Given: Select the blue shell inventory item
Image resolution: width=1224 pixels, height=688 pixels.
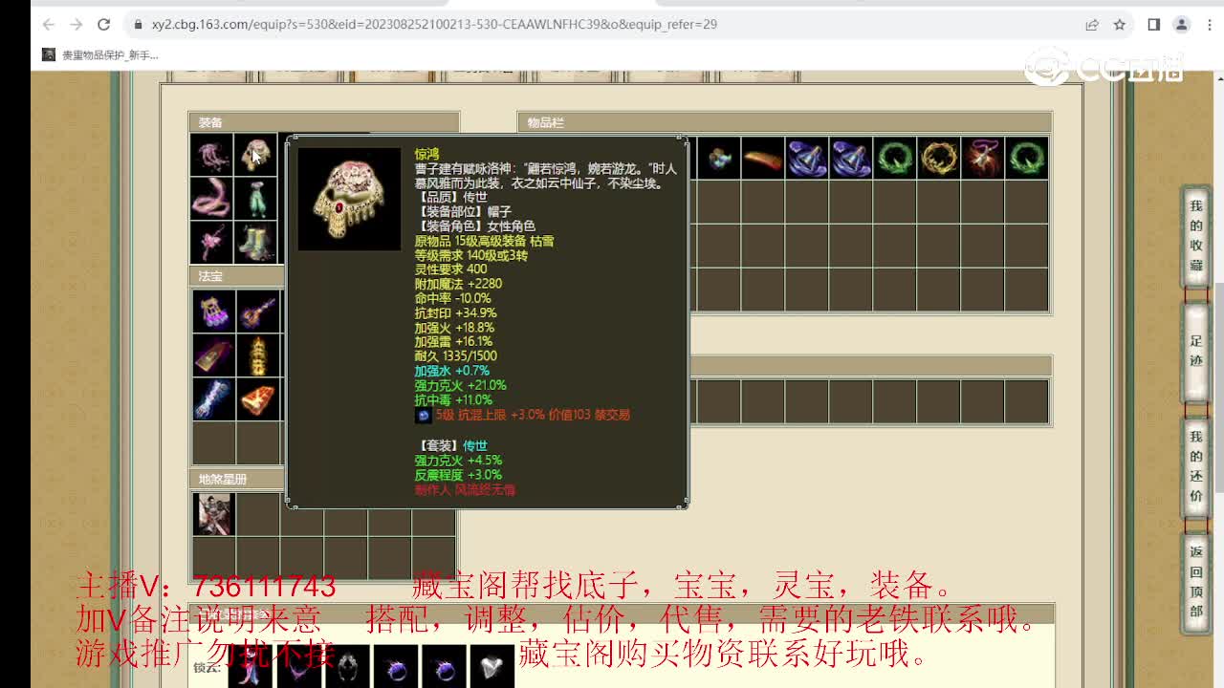Looking at the screenshot, I should click(718, 158).
